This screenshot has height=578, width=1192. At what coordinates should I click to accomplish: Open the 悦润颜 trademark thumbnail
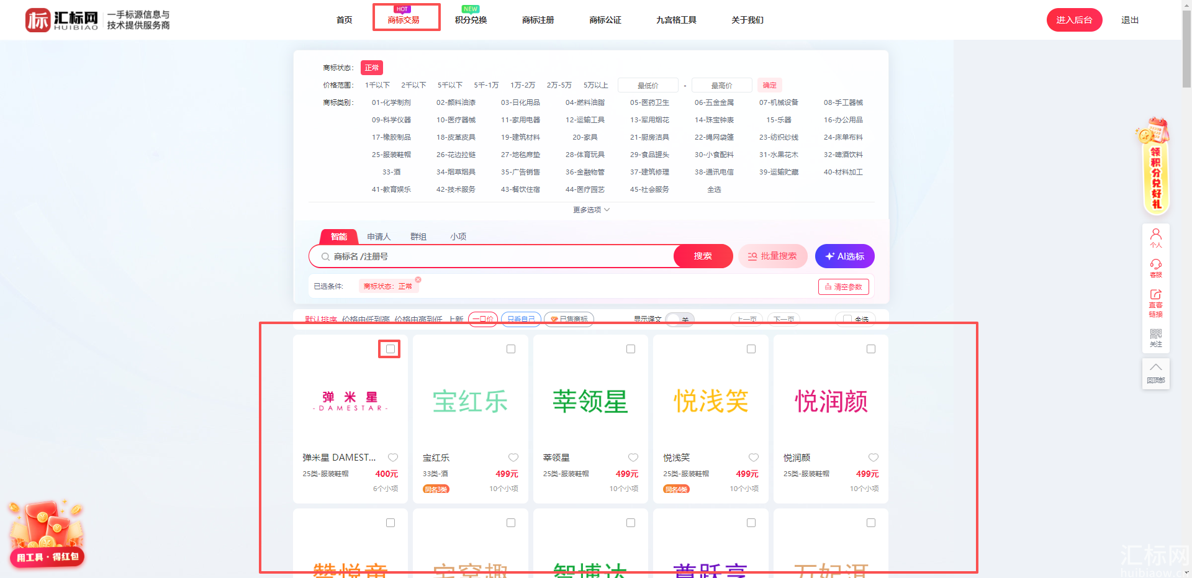click(831, 401)
